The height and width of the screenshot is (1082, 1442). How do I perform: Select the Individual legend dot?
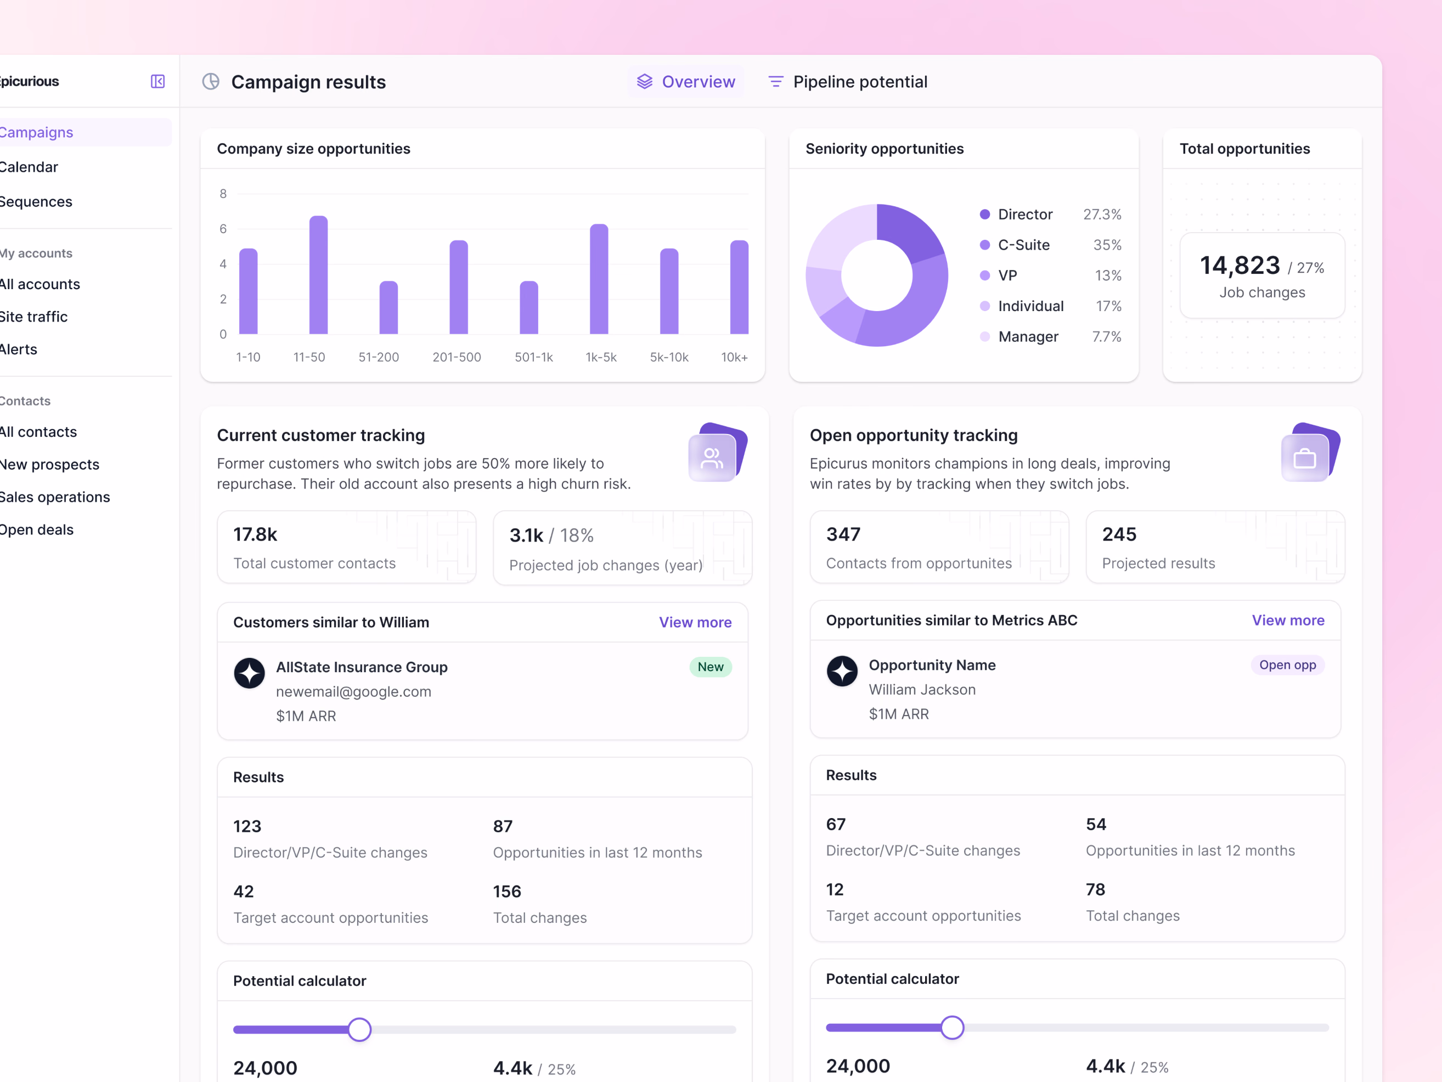click(x=984, y=306)
